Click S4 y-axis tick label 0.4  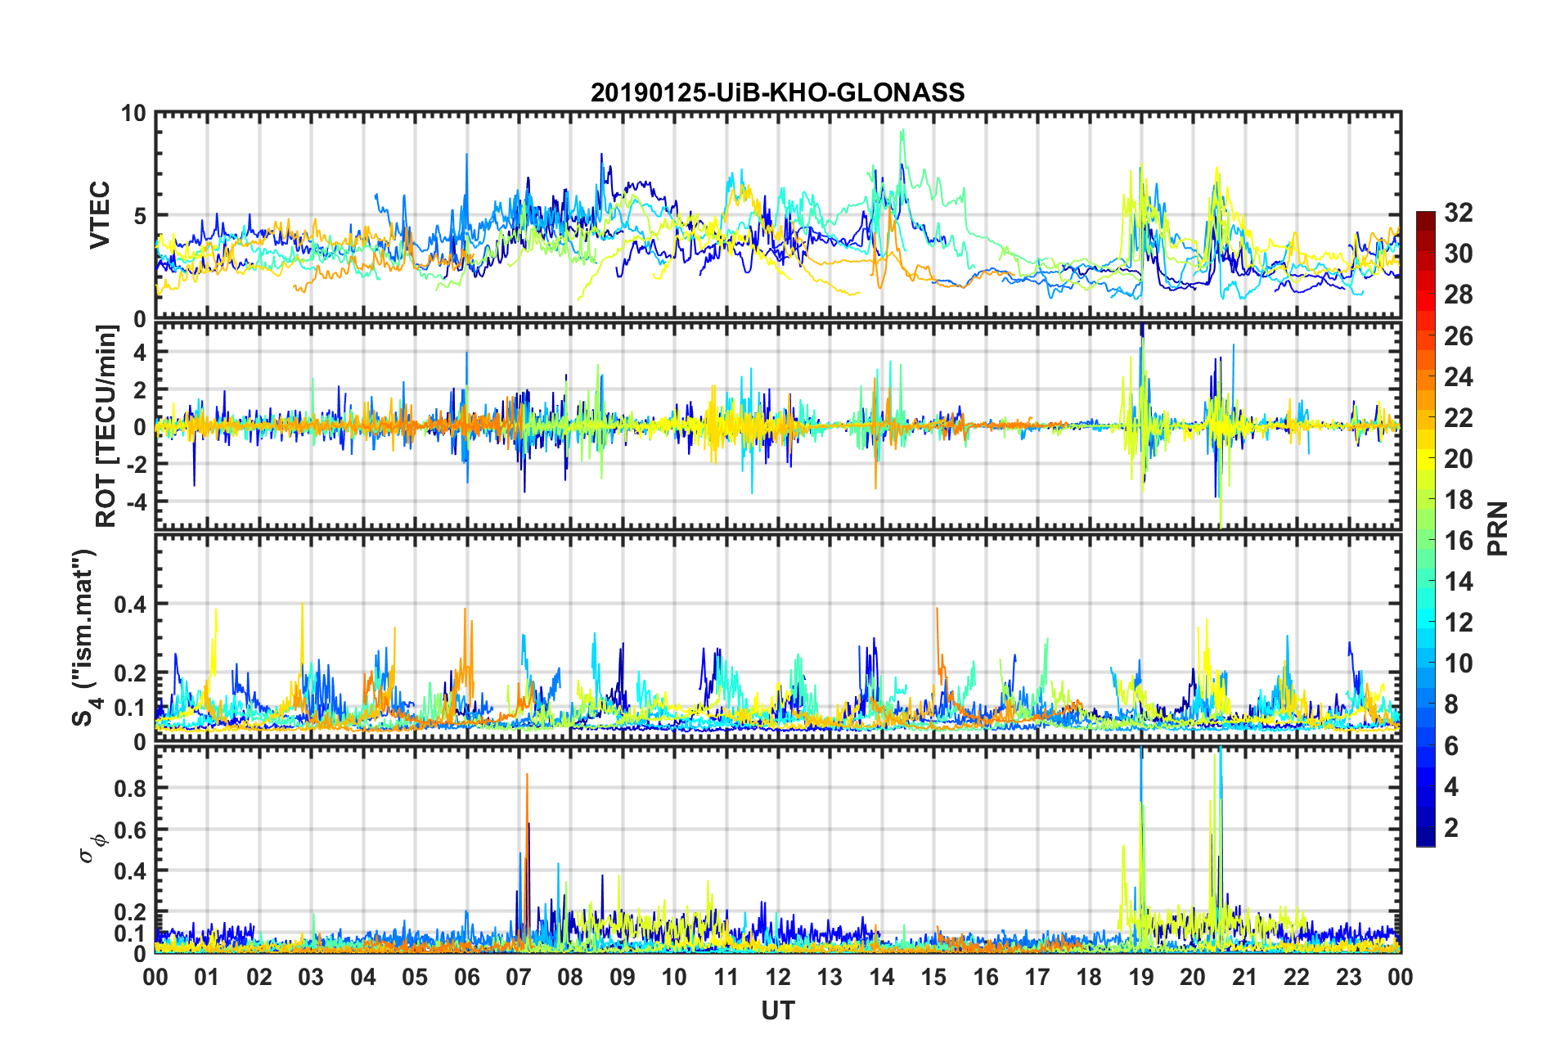[130, 605]
